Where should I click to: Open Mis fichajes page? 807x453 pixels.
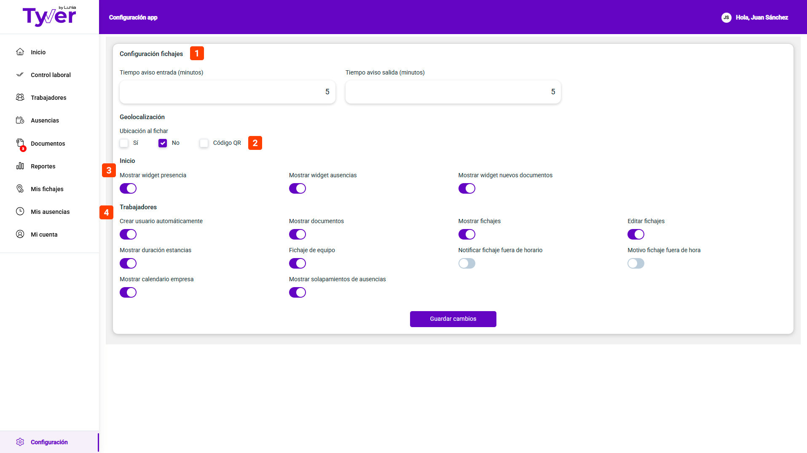click(49, 189)
